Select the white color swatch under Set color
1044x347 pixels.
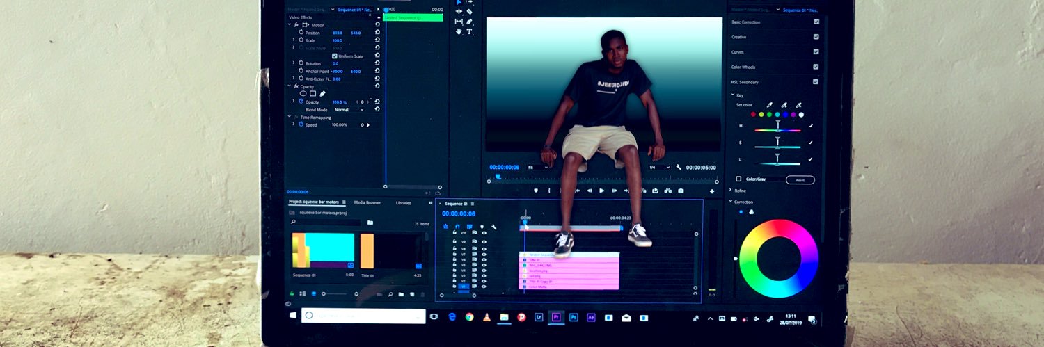click(801, 115)
